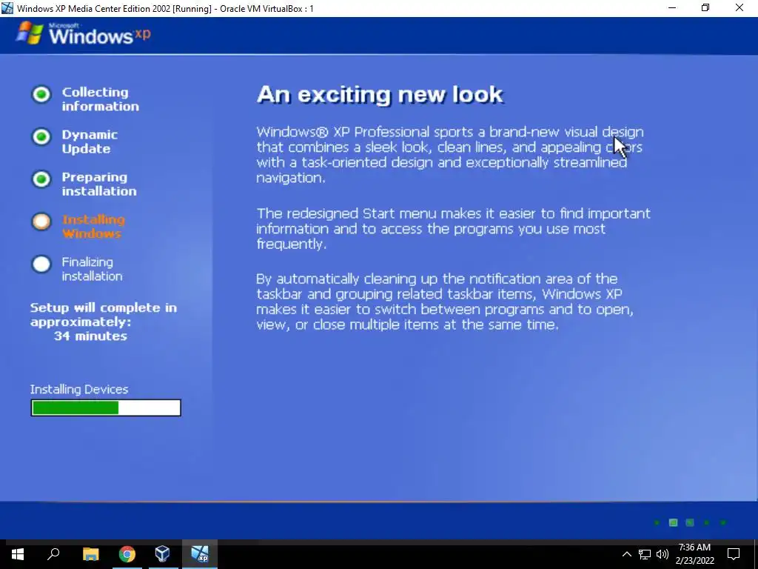Open VirtualBox Manager from the taskbar
This screenshot has width=758, height=569.
tap(163, 554)
